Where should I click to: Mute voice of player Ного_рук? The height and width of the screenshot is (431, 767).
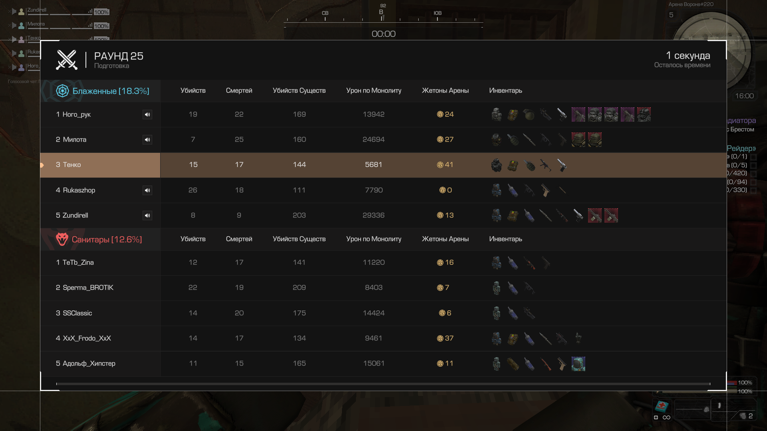click(147, 115)
